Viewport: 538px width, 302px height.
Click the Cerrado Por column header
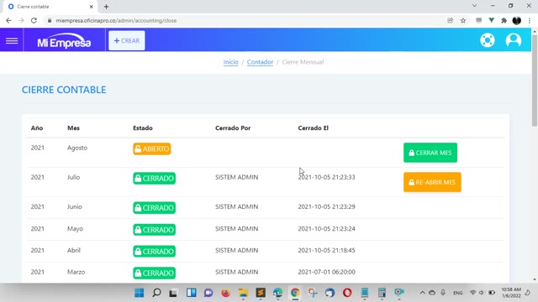point(233,128)
